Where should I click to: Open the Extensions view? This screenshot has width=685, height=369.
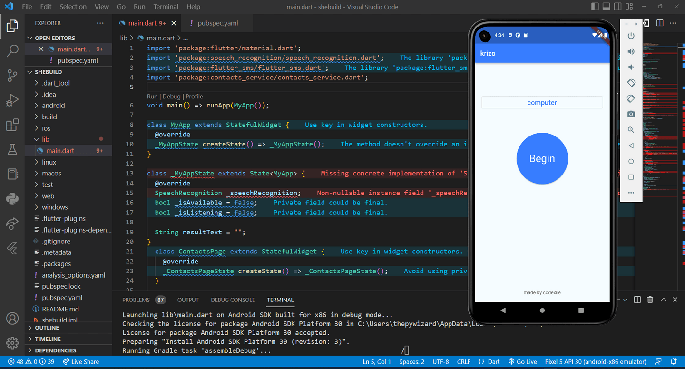(12, 125)
